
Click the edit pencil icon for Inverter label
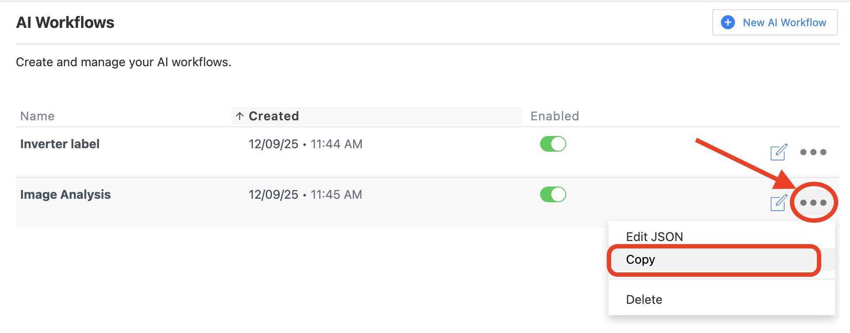(x=779, y=152)
